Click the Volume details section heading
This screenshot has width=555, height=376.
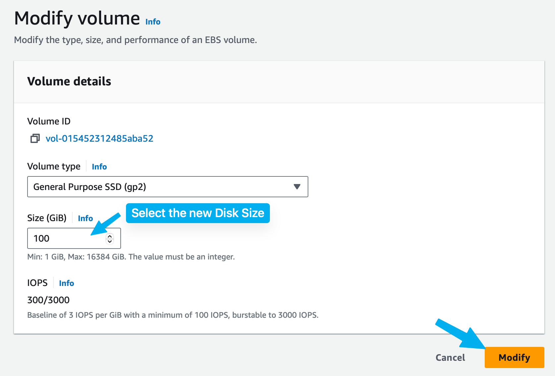[x=69, y=81]
